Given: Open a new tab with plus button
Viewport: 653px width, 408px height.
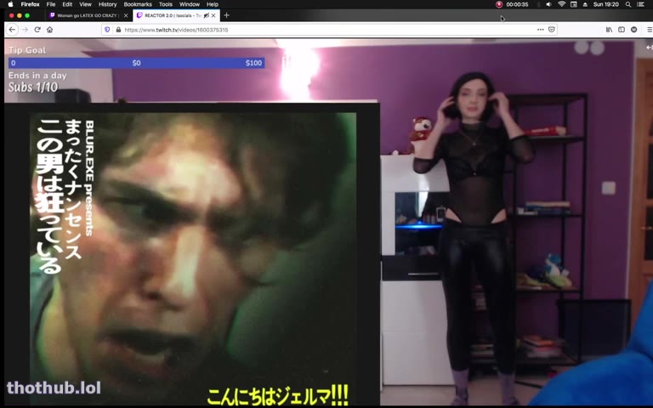Looking at the screenshot, I should point(226,15).
